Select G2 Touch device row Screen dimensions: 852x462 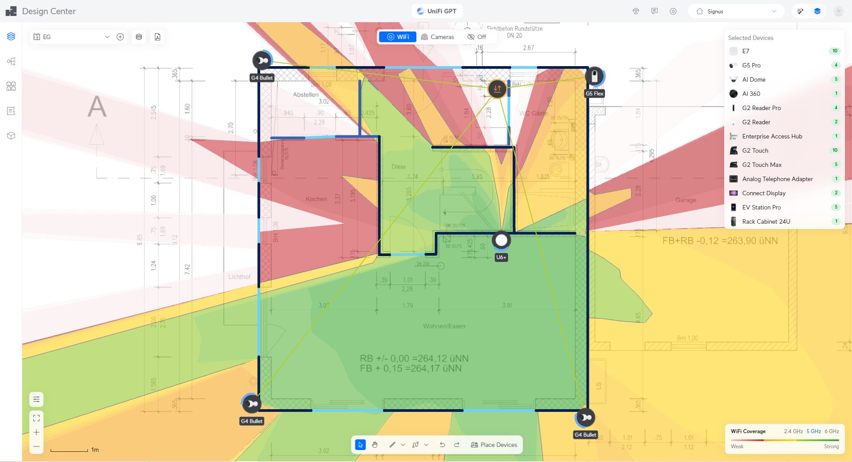pos(785,150)
